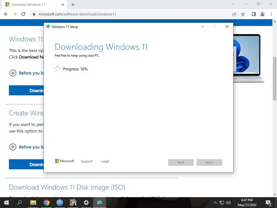Screen dimensions: 277x208
Task: Click the lock icon in address bar
Action: coord(34,14)
